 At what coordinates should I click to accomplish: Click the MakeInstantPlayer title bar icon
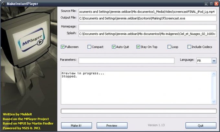coord(3,3)
